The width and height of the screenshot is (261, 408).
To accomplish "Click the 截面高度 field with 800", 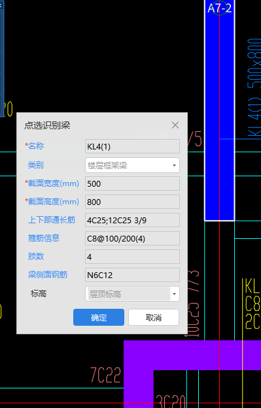I will point(132,202).
